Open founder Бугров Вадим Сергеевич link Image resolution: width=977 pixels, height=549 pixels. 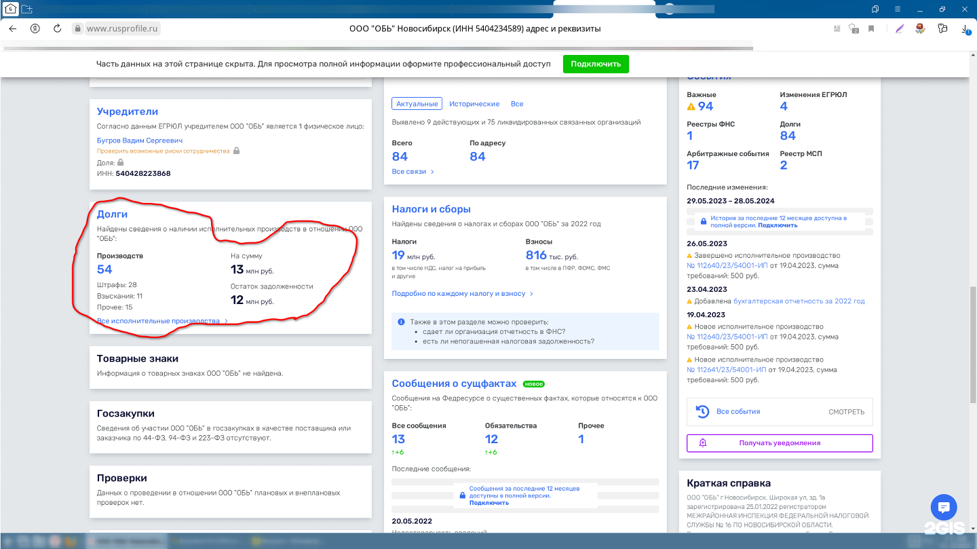pyautogui.click(x=140, y=140)
